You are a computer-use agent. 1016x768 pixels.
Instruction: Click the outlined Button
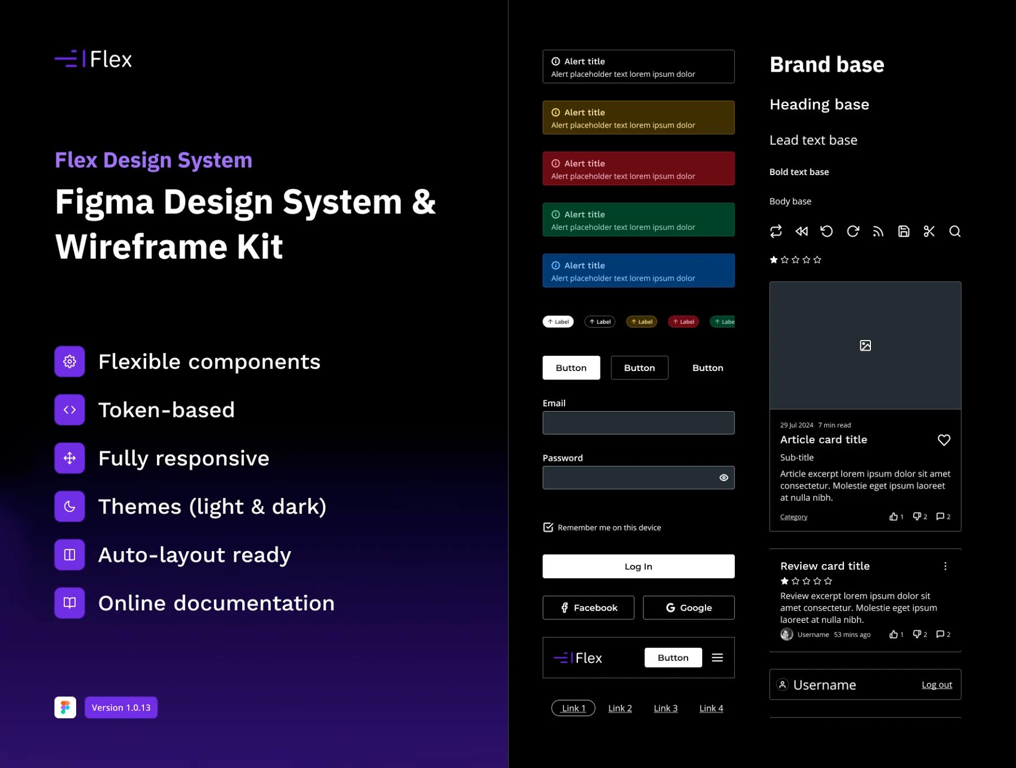(640, 368)
